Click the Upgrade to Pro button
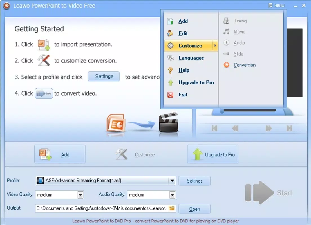 212,154
